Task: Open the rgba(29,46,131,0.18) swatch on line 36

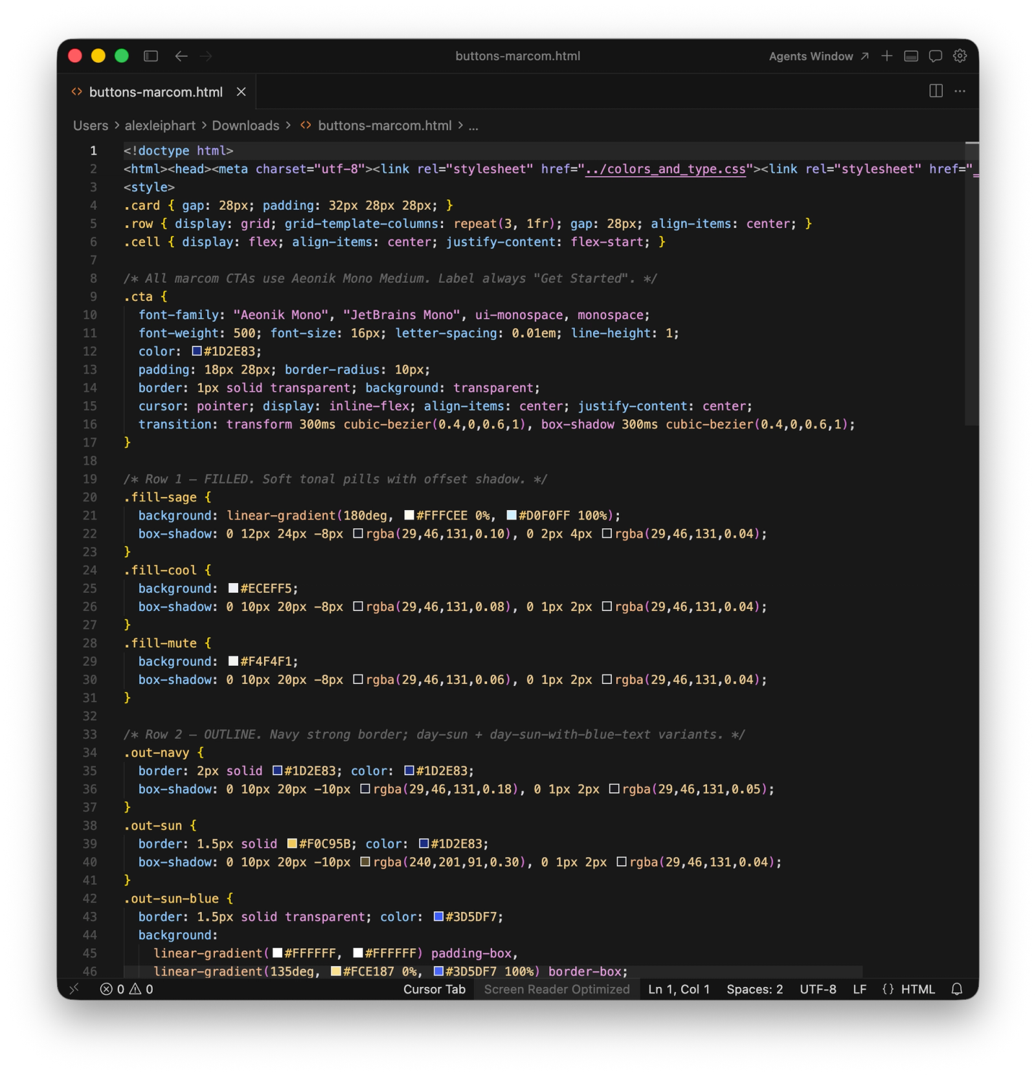Action: pyautogui.click(x=365, y=789)
